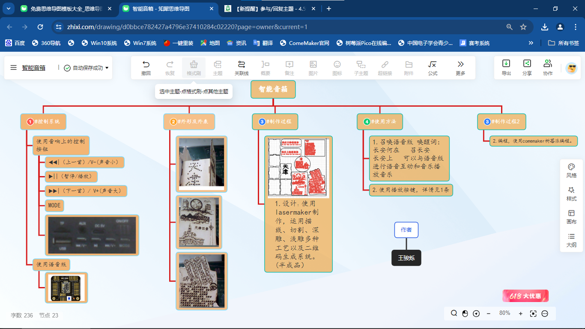Open a new browser tab
The image size is (585, 329).
pyautogui.click(x=329, y=9)
